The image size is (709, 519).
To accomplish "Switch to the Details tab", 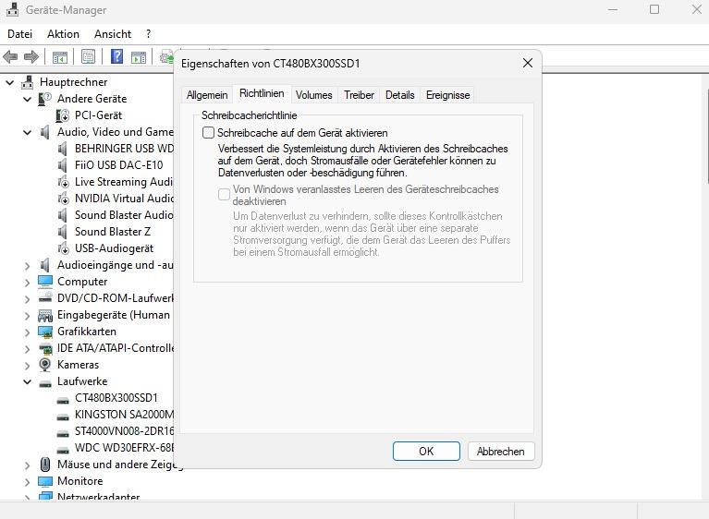I will 399,95.
